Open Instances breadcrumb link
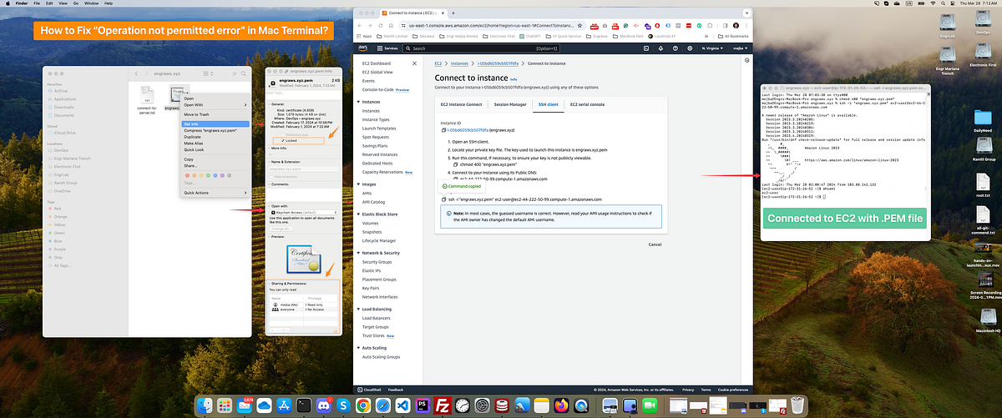 pyautogui.click(x=460, y=63)
